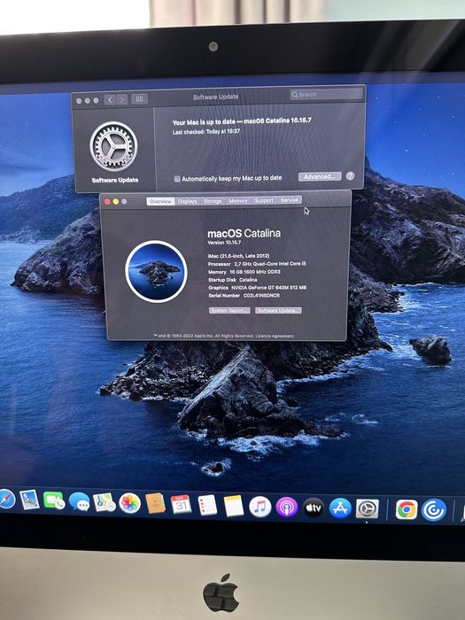Screen dimensions: 465x620
Task: Enable Automatically keep my Mac up to date
Action: click(177, 179)
